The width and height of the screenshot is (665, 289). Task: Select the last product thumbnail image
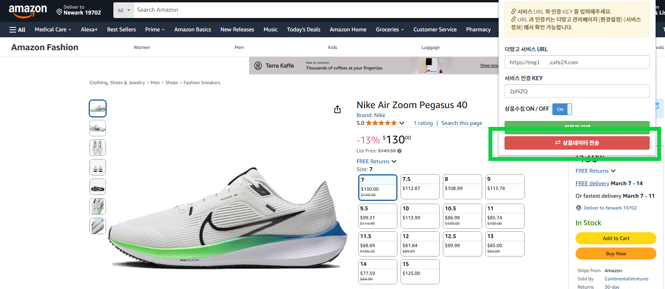click(x=98, y=226)
